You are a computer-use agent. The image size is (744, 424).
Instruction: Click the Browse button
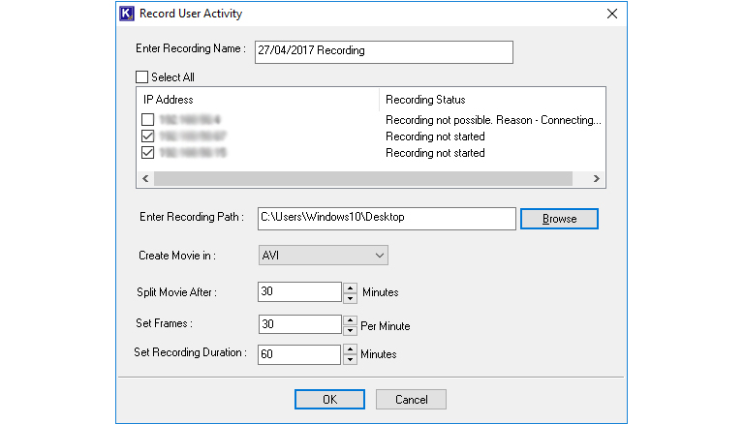coord(559,219)
